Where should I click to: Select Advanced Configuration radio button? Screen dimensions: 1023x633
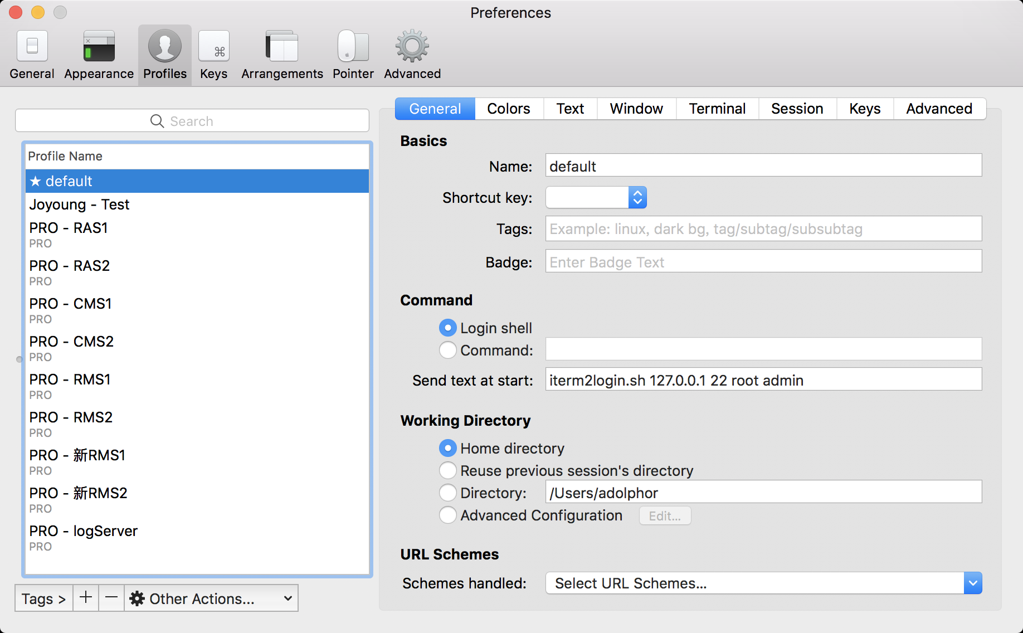click(447, 515)
